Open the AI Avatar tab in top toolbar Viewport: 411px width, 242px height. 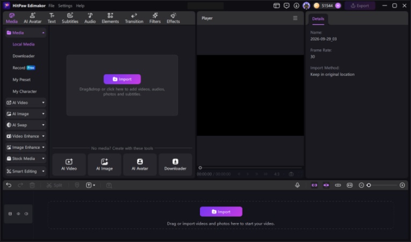coord(32,18)
